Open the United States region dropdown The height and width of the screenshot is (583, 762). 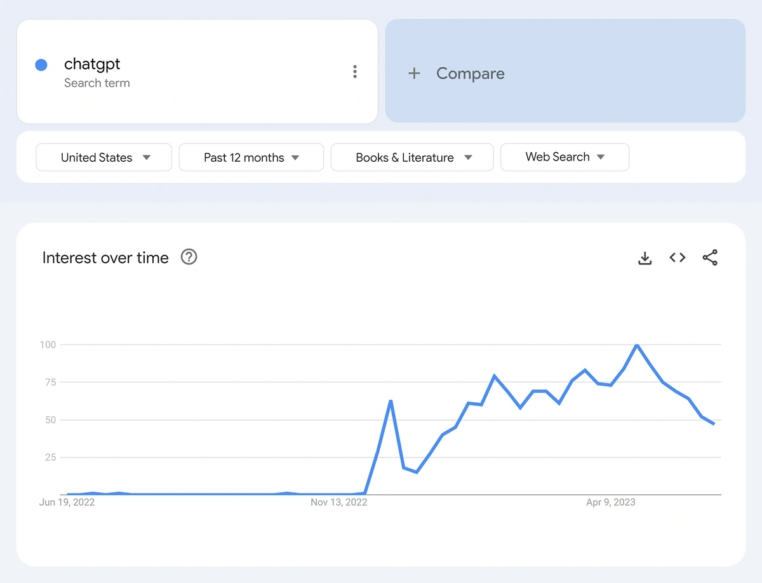pos(104,157)
